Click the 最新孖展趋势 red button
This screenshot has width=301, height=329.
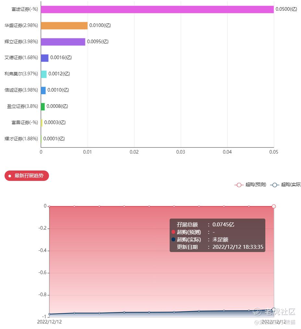pyautogui.click(x=27, y=176)
